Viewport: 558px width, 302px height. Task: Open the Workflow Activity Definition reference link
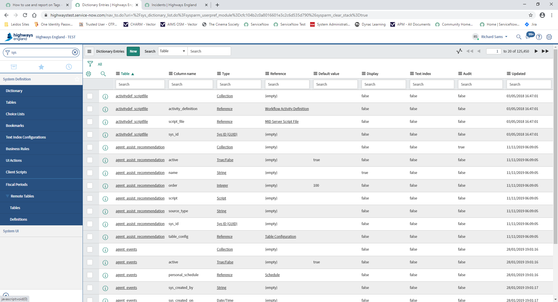click(287, 109)
